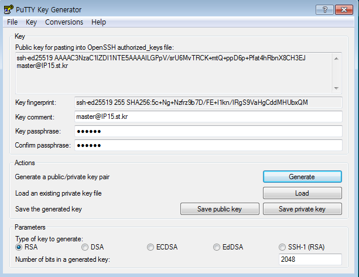
Task: Close the PuTTY Key Generator window
Action: 344,9
